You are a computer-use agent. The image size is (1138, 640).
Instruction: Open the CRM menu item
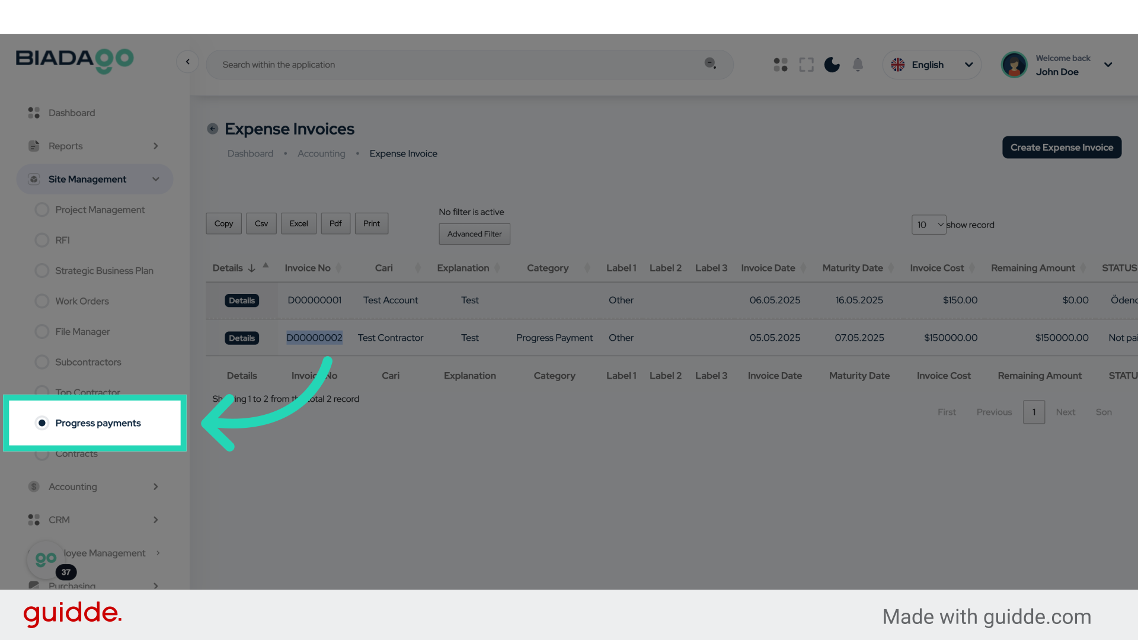(x=59, y=520)
